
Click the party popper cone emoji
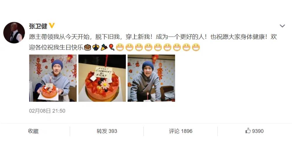click(104, 47)
